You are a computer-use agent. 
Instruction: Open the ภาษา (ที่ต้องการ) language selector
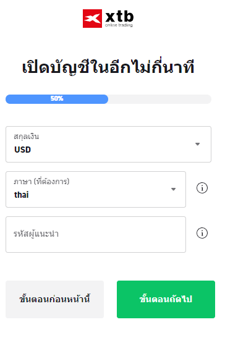(96, 190)
